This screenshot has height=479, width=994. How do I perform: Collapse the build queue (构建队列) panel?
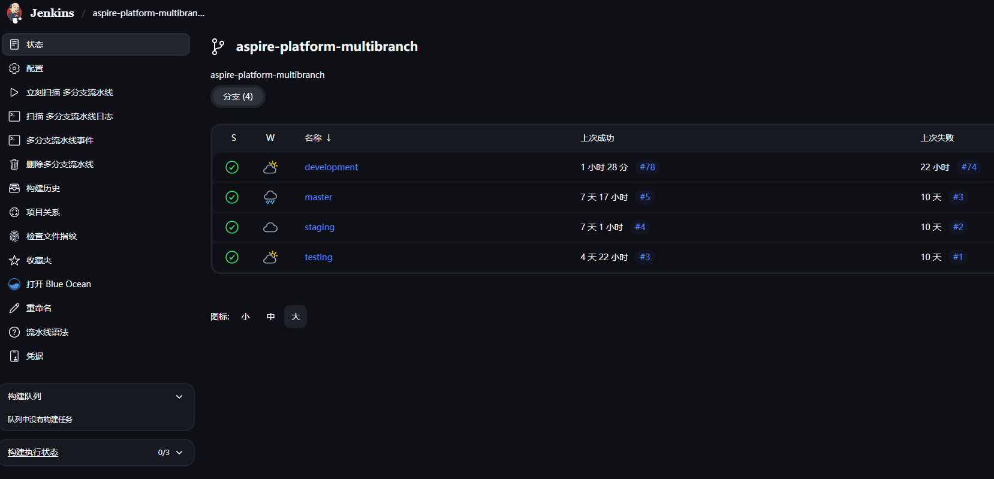click(x=179, y=397)
